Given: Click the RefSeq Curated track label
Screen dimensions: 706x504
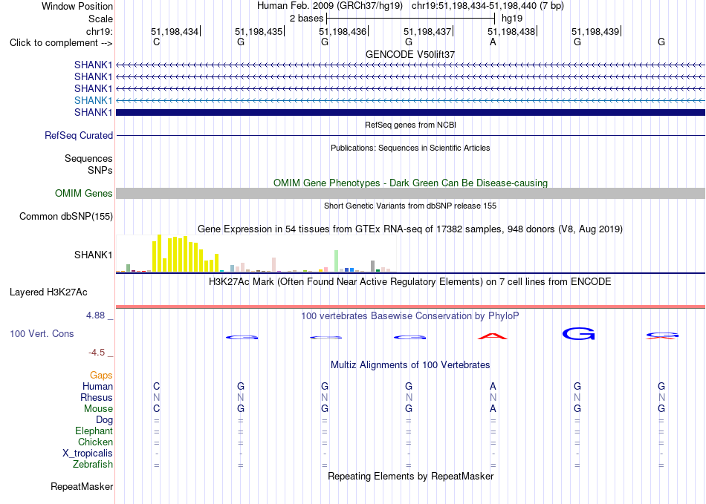Looking at the screenshot, I should click(x=79, y=135).
